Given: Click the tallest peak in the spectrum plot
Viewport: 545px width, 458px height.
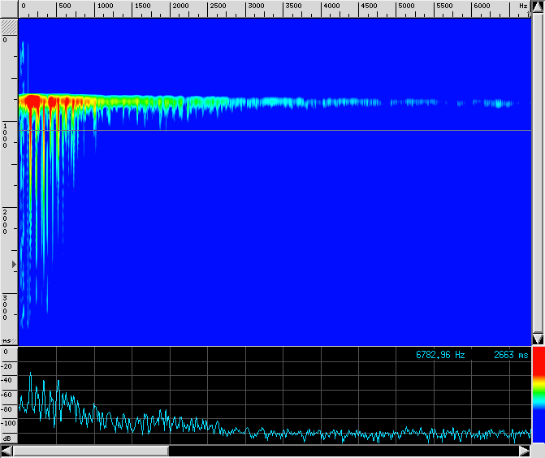Looking at the screenshot, I should (31, 374).
